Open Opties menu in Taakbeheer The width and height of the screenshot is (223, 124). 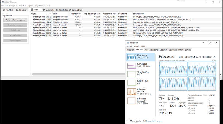pyautogui.click(x=137, y=46)
